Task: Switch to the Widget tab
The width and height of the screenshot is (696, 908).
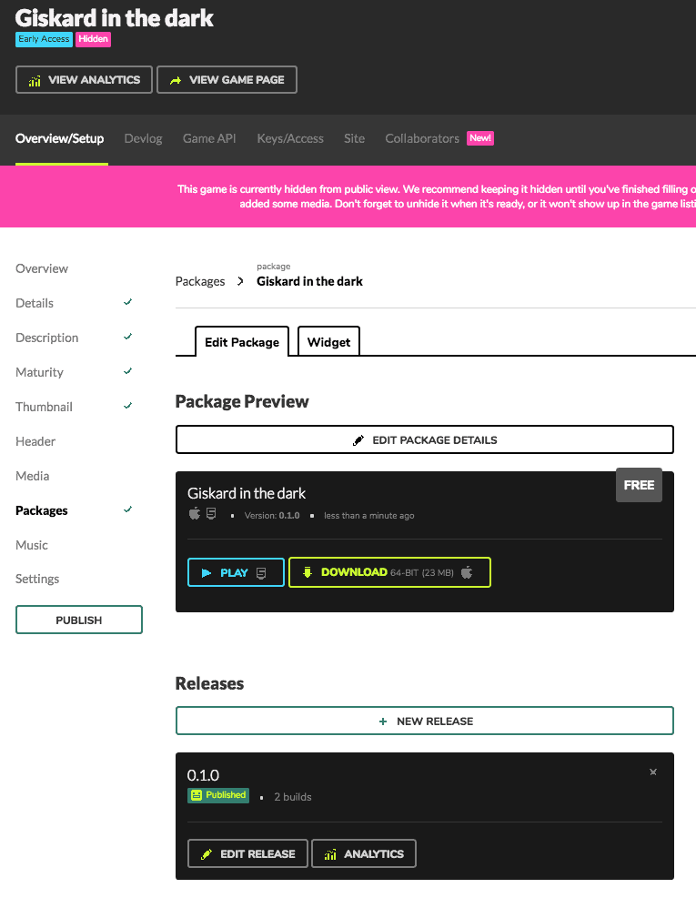Action: click(328, 342)
